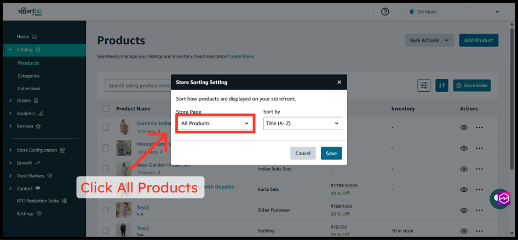
Task: Close the Store Sorting Setting dialog
Action: pos(339,82)
